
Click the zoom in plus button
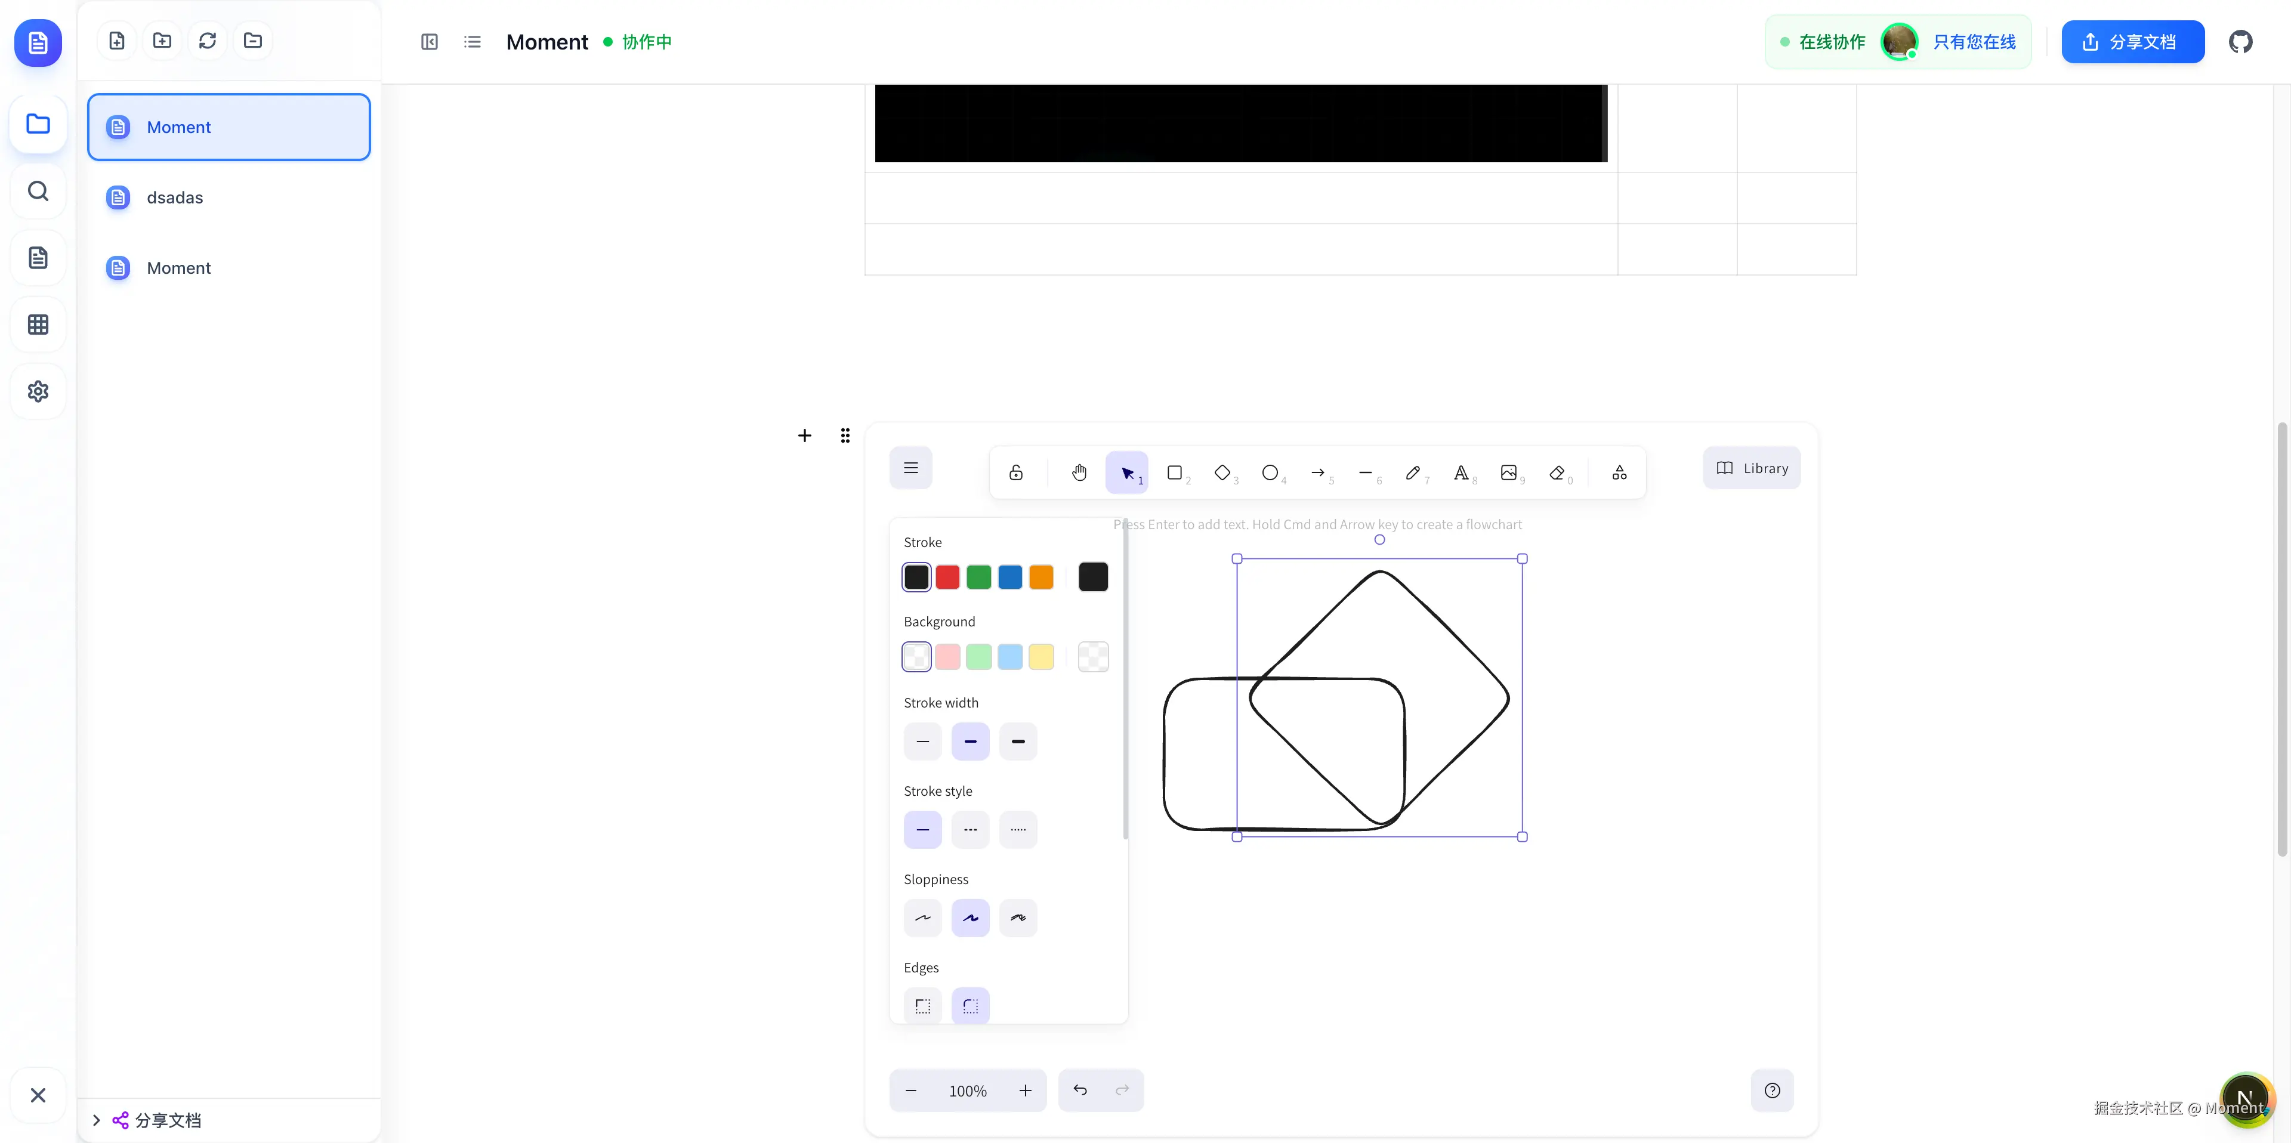(x=1024, y=1091)
